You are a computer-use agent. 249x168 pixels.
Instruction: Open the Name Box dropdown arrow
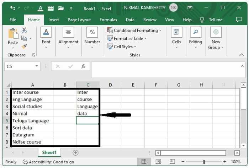click(37, 66)
